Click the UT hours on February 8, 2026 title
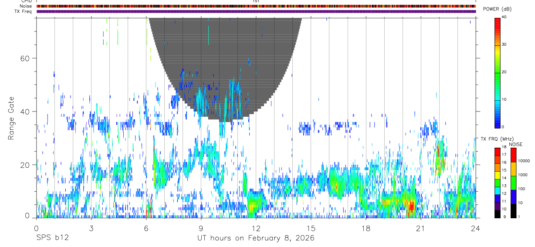The width and height of the screenshot is (535, 247). (x=256, y=238)
